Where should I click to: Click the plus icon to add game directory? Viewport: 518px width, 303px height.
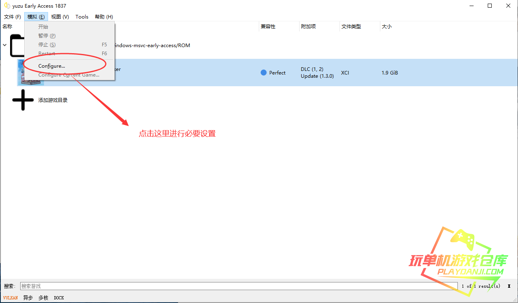tap(23, 100)
